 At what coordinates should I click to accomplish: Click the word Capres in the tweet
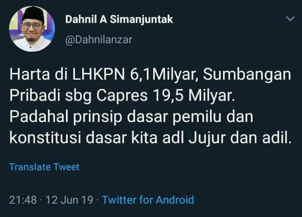coord(122,96)
